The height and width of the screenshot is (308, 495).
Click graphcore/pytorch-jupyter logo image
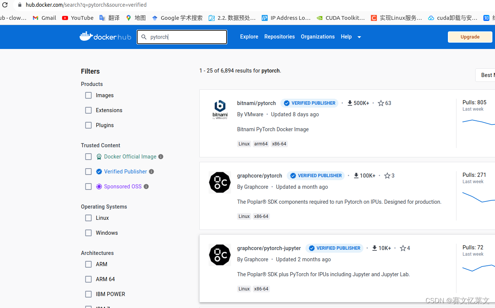(220, 255)
